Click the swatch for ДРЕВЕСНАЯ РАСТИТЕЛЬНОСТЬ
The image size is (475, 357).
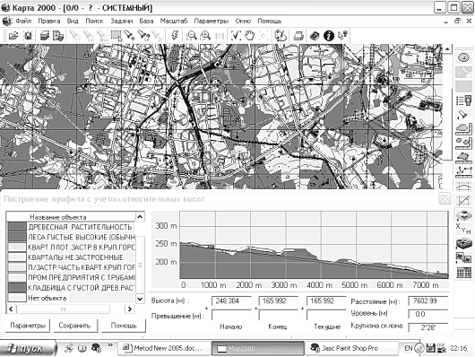coord(17,227)
